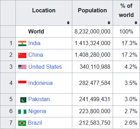Image resolution: width=140 pixels, height=129 pixels.
Task: Follow the United States link
Action: pyautogui.click(x=45, y=67)
